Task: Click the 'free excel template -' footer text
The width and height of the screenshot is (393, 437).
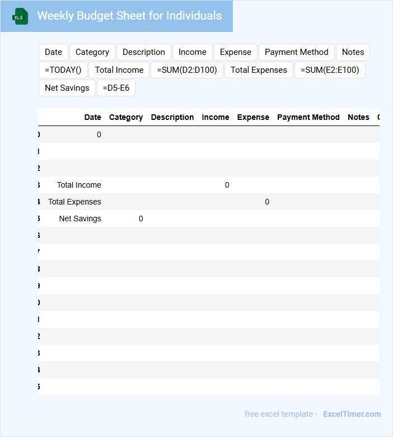Action: coord(281,414)
